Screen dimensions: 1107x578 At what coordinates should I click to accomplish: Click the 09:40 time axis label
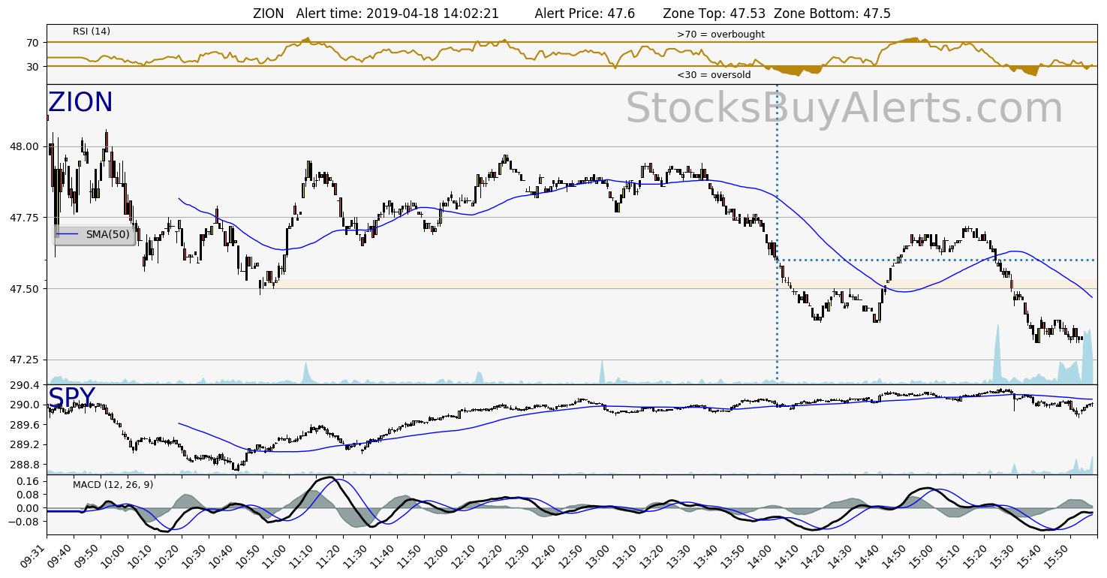[59, 555]
